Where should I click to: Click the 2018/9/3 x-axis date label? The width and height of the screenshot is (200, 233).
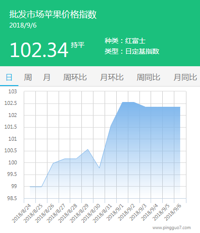[x=138, y=212]
